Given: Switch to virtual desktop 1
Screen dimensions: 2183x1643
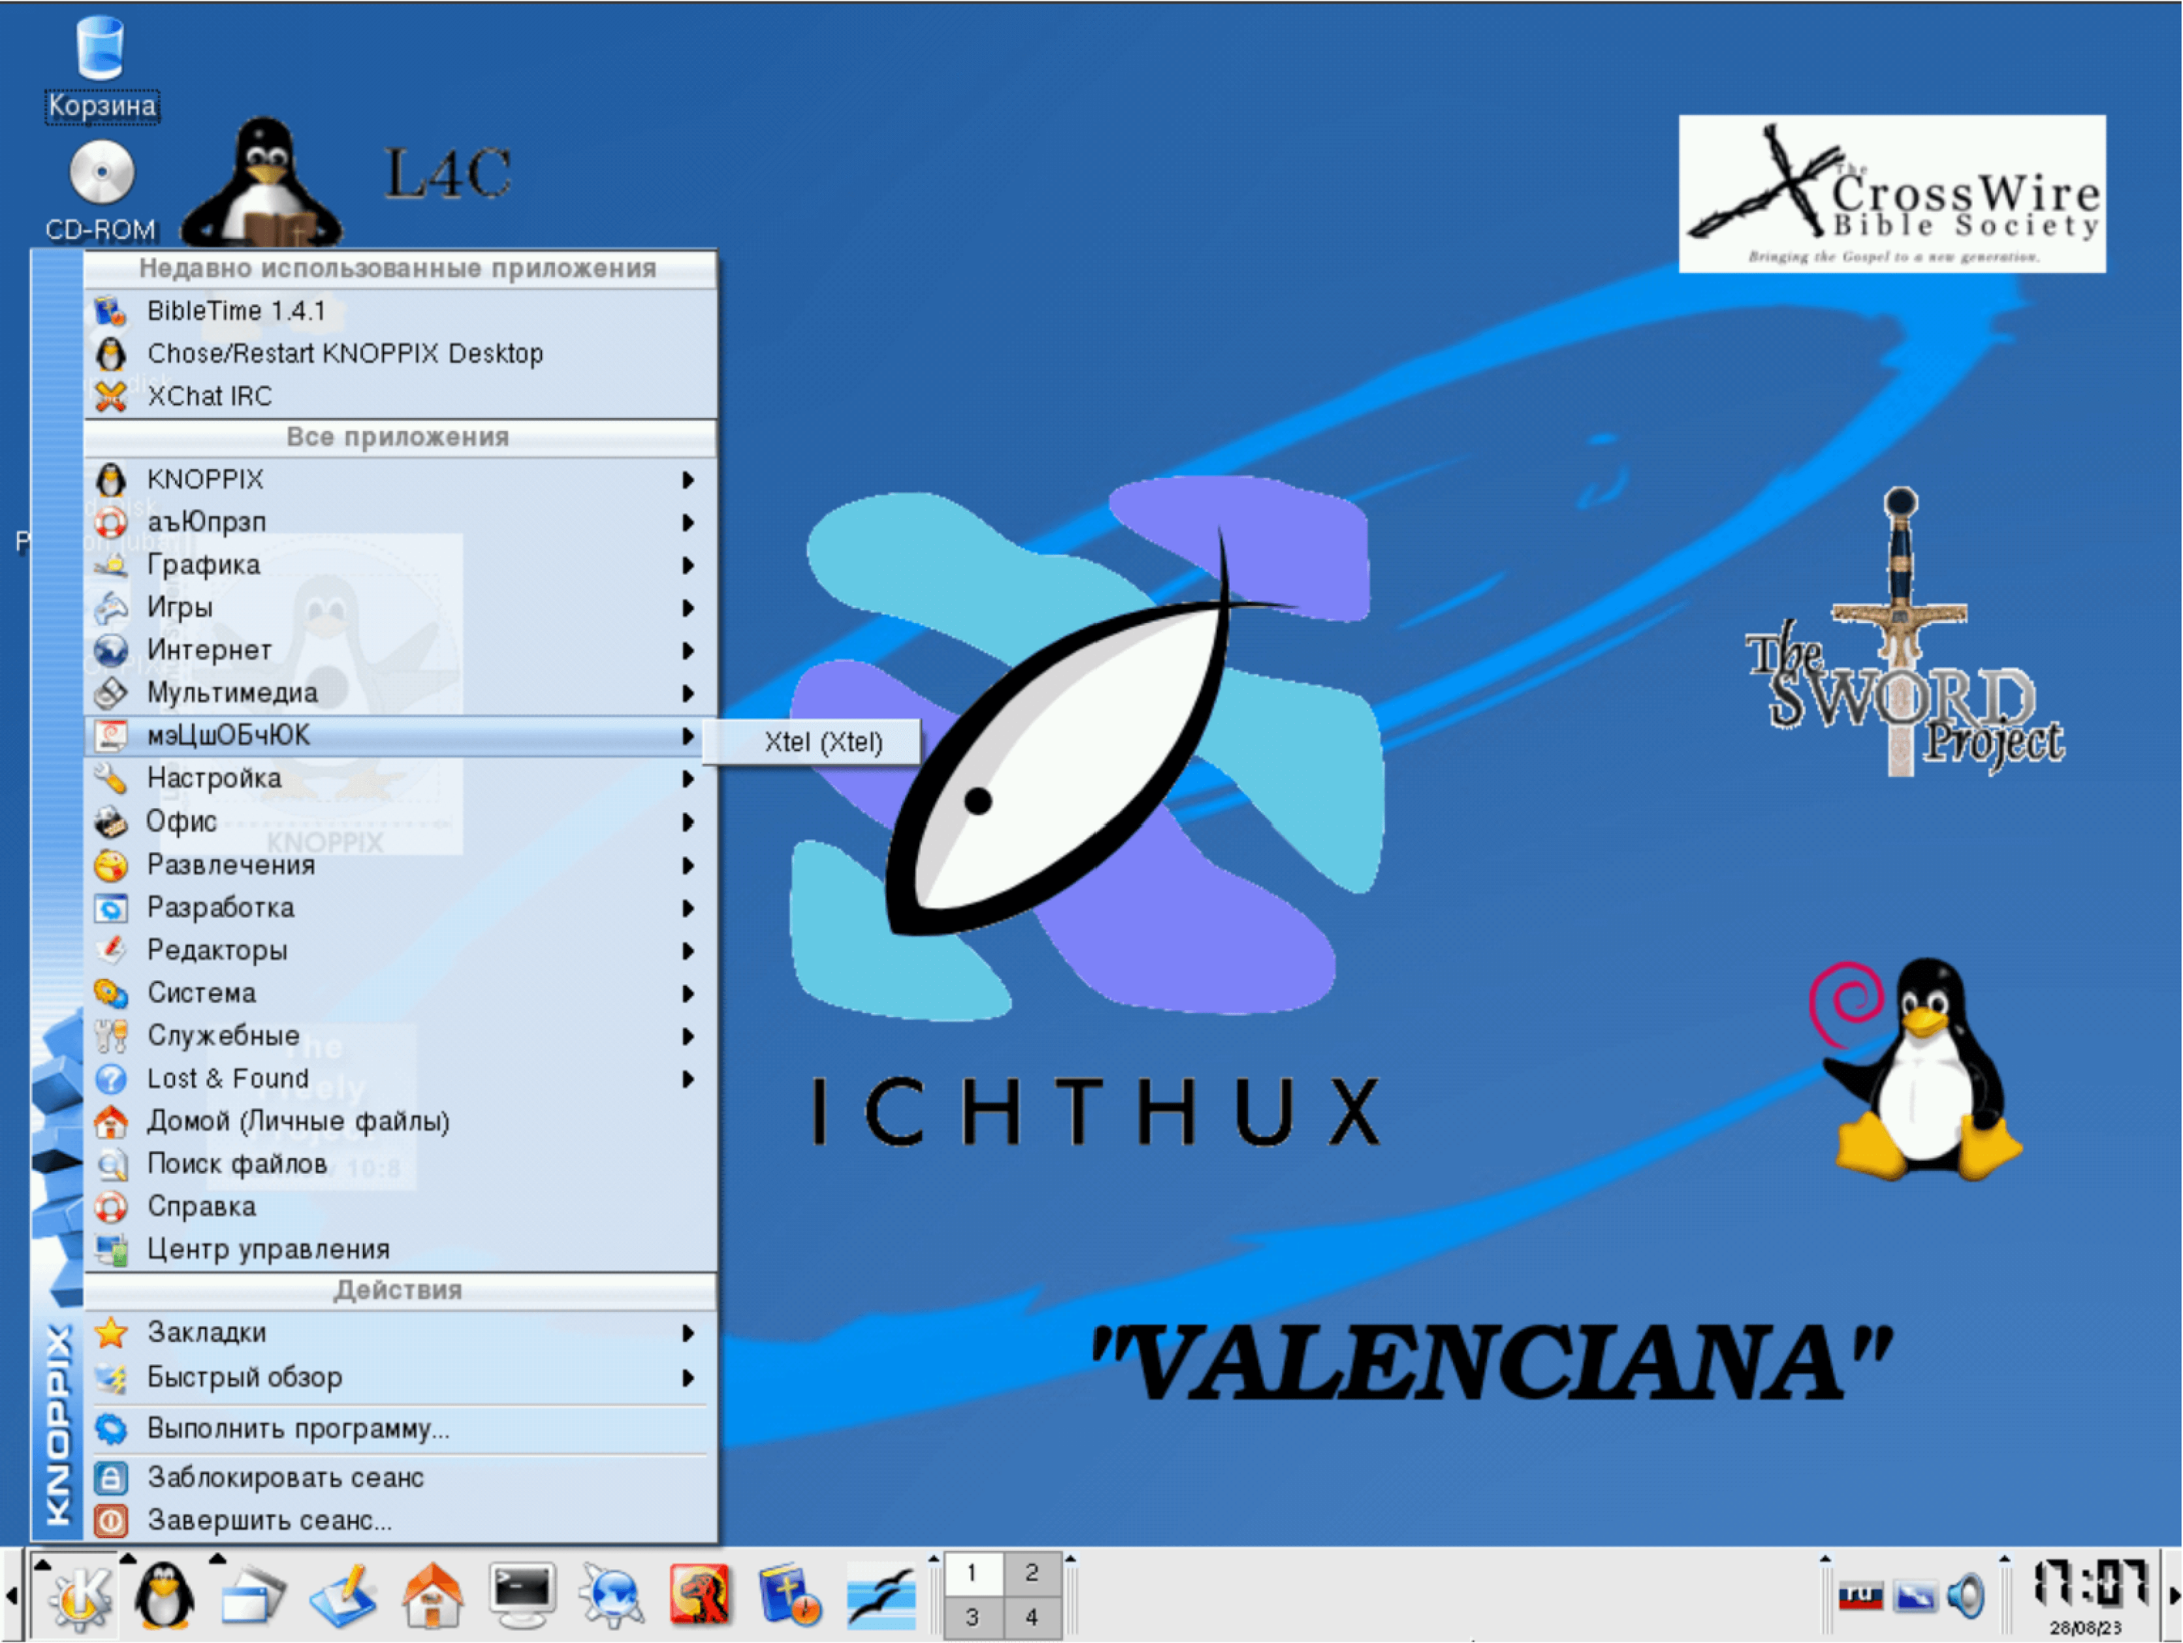Looking at the screenshot, I should (972, 1573).
